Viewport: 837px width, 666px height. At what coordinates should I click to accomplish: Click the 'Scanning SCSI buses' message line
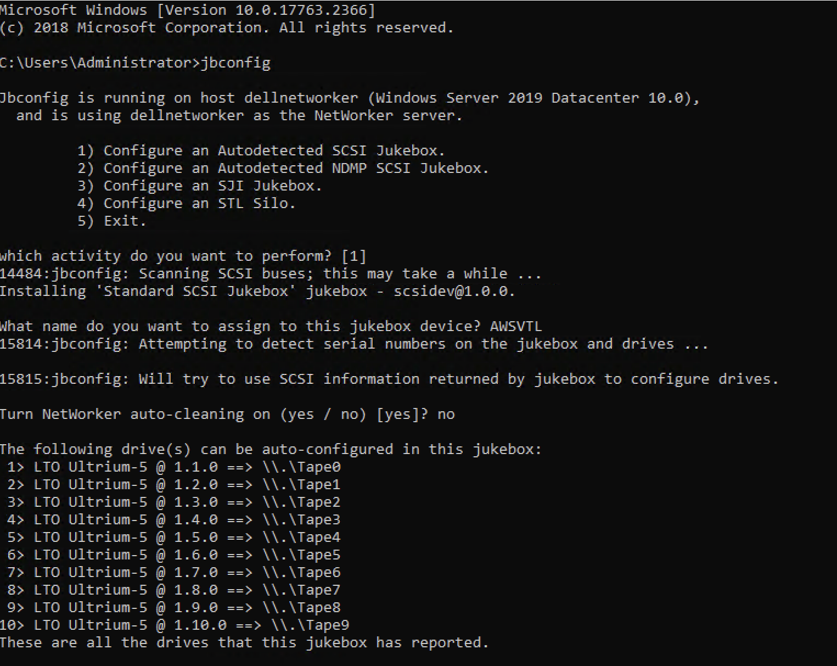pyautogui.click(x=270, y=273)
